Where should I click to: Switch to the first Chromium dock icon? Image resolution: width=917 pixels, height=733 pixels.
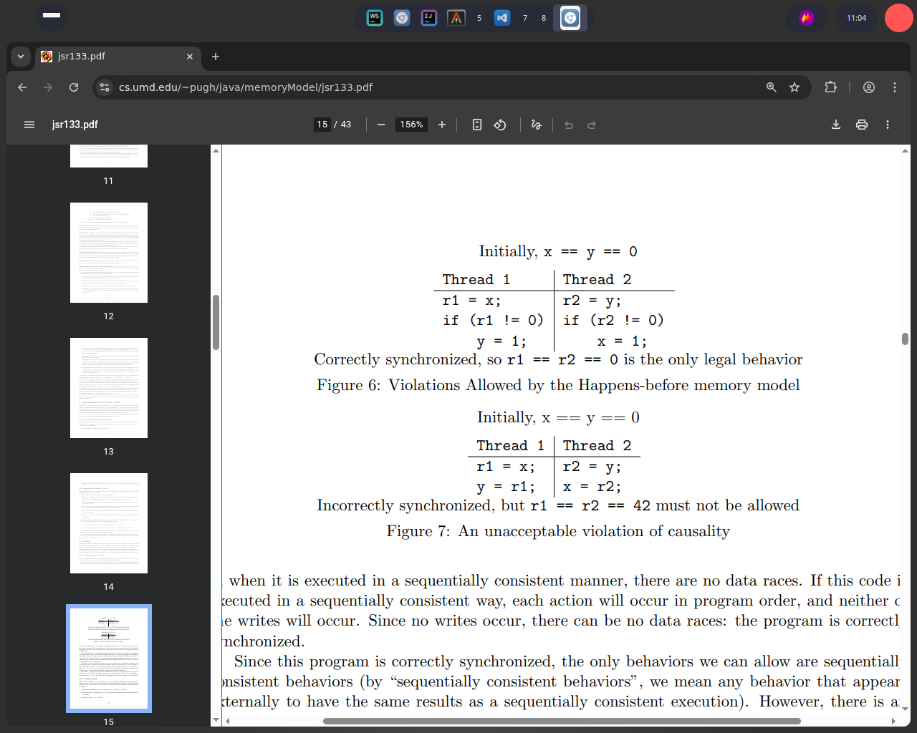point(402,18)
